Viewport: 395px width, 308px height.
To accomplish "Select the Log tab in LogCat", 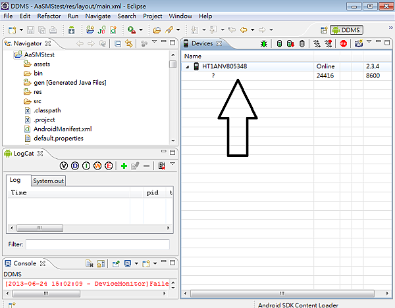I will click(x=15, y=180).
